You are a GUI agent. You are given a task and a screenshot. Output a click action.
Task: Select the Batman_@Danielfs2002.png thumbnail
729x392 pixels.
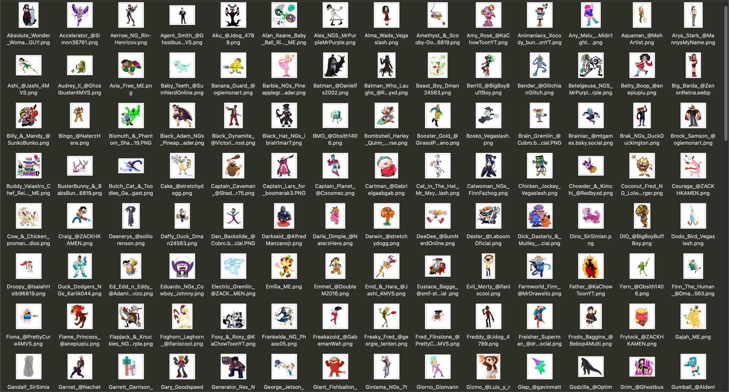point(335,66)
